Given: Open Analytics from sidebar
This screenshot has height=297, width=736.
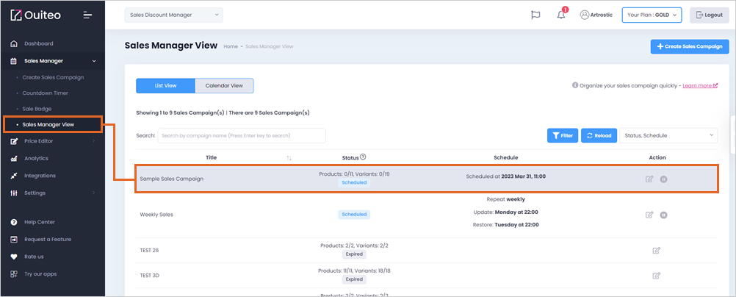Looking at the screenshot, I should (x=36, y=158).
